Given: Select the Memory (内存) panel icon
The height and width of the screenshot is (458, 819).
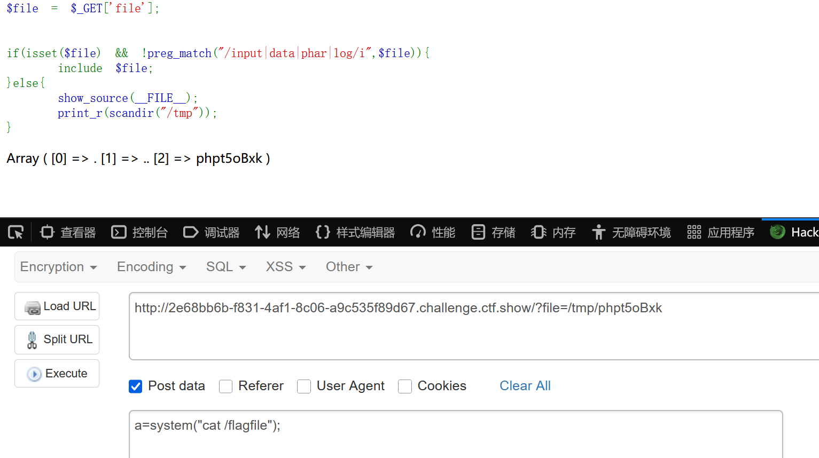Looking at the screenshot, I should tap(539, 232).
